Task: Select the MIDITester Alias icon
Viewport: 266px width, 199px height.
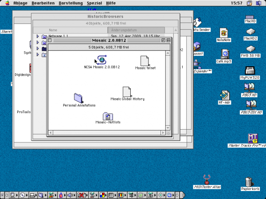Action: (207, 179)
